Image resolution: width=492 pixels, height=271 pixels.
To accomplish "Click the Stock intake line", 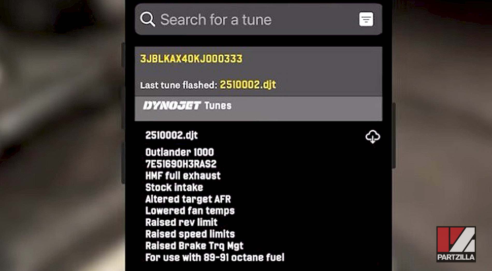I will click(174, 187).
